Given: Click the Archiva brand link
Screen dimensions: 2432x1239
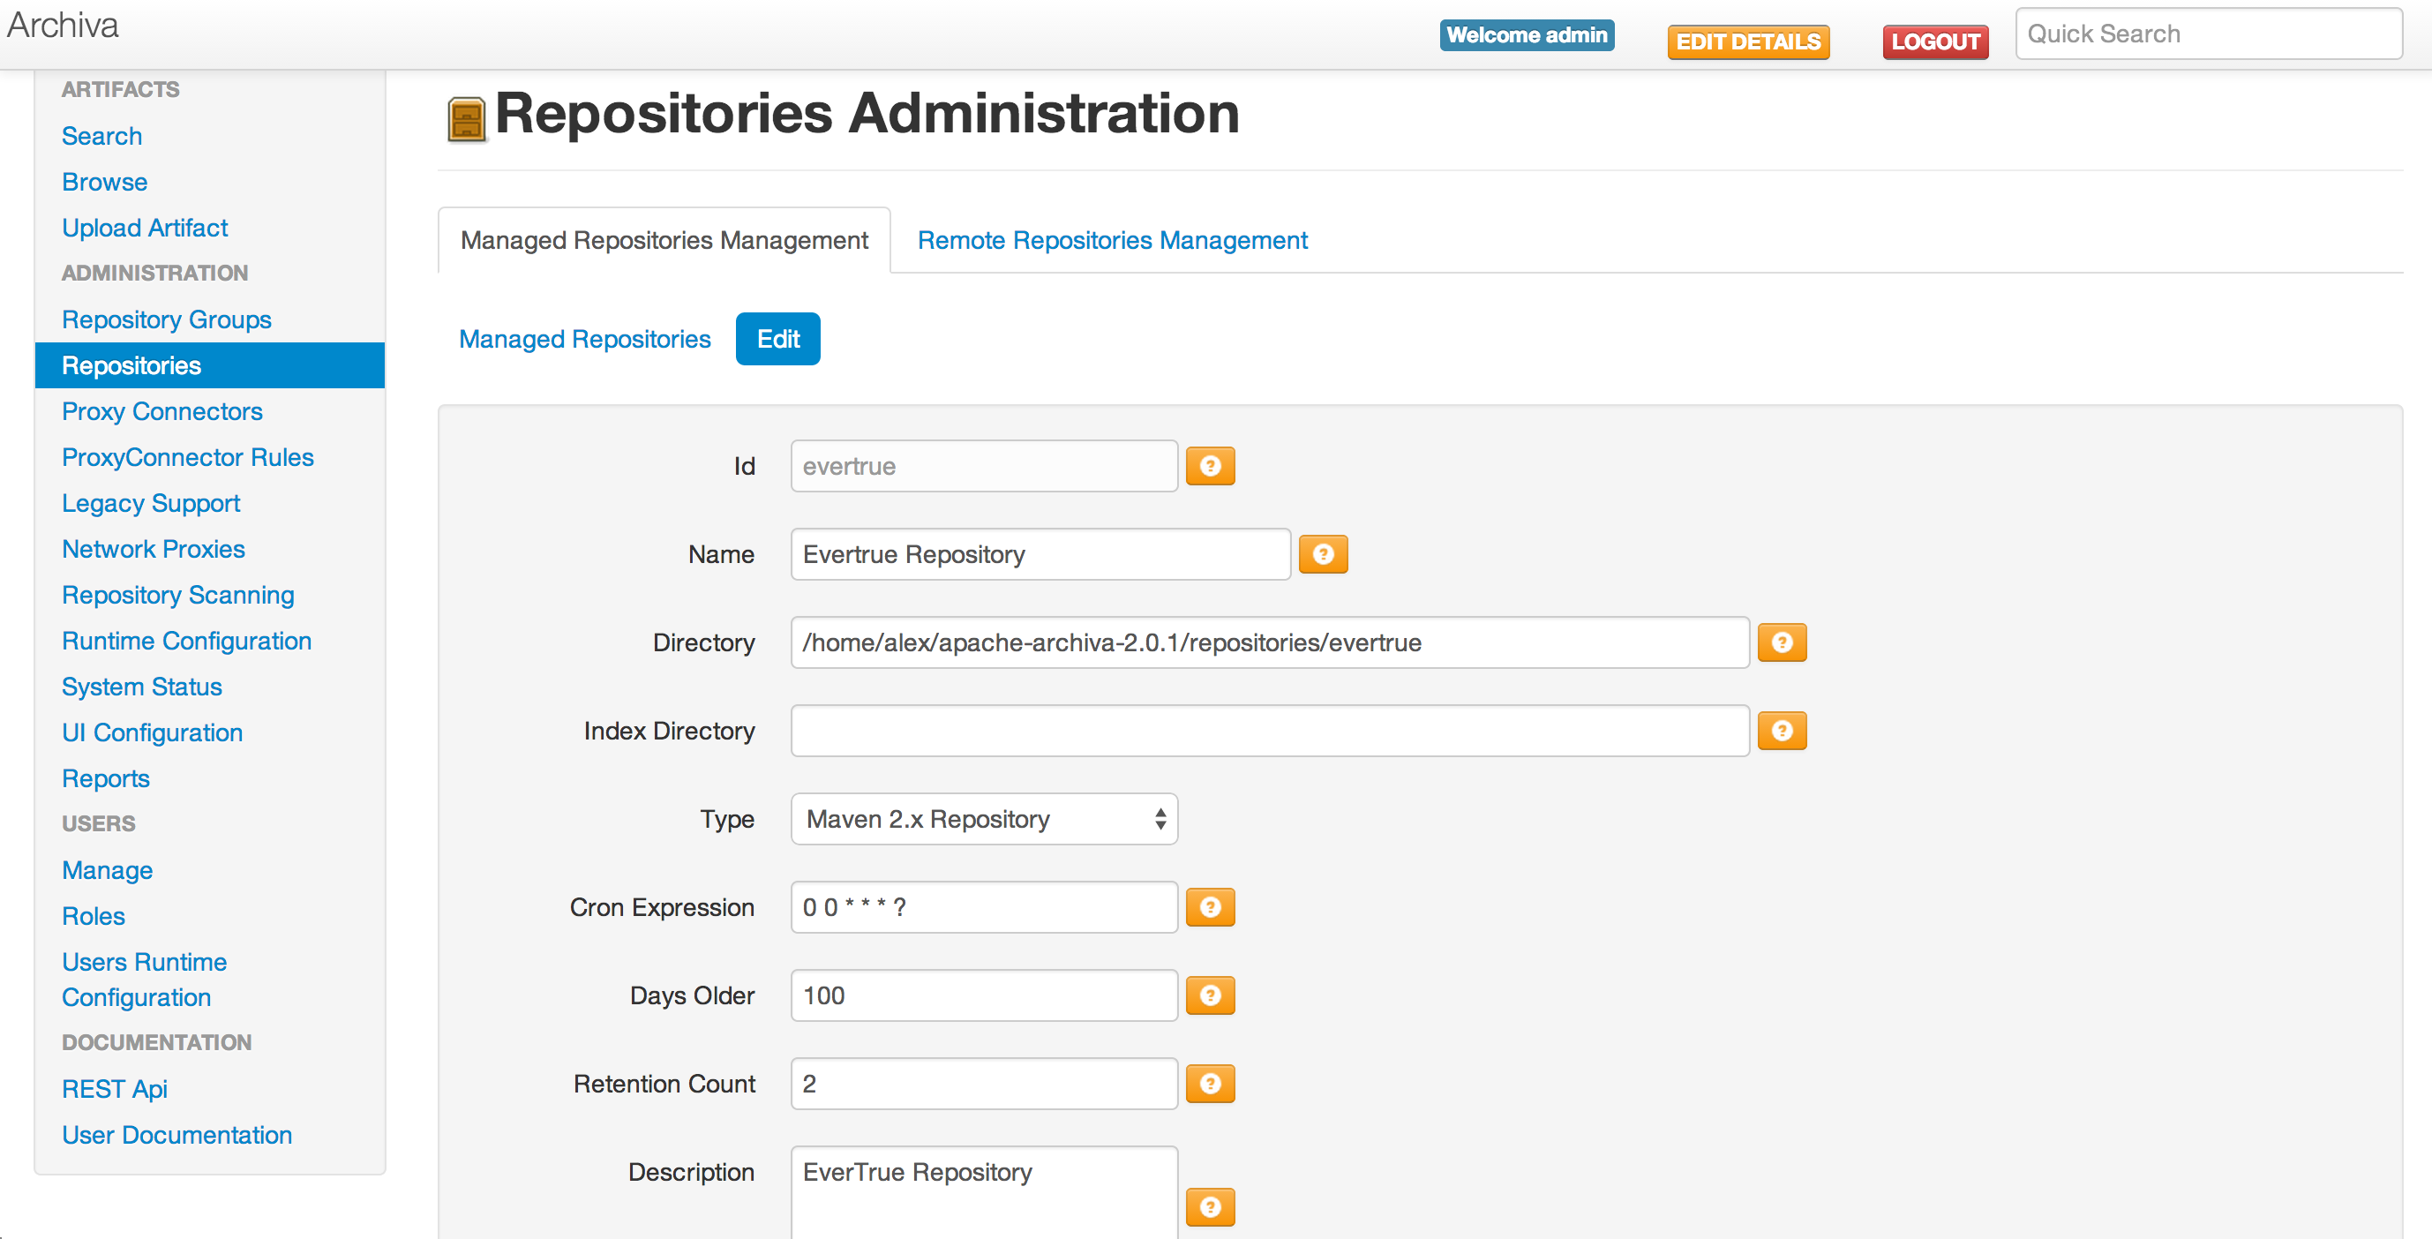Looking at the screenshot, I should coord(63,26).
